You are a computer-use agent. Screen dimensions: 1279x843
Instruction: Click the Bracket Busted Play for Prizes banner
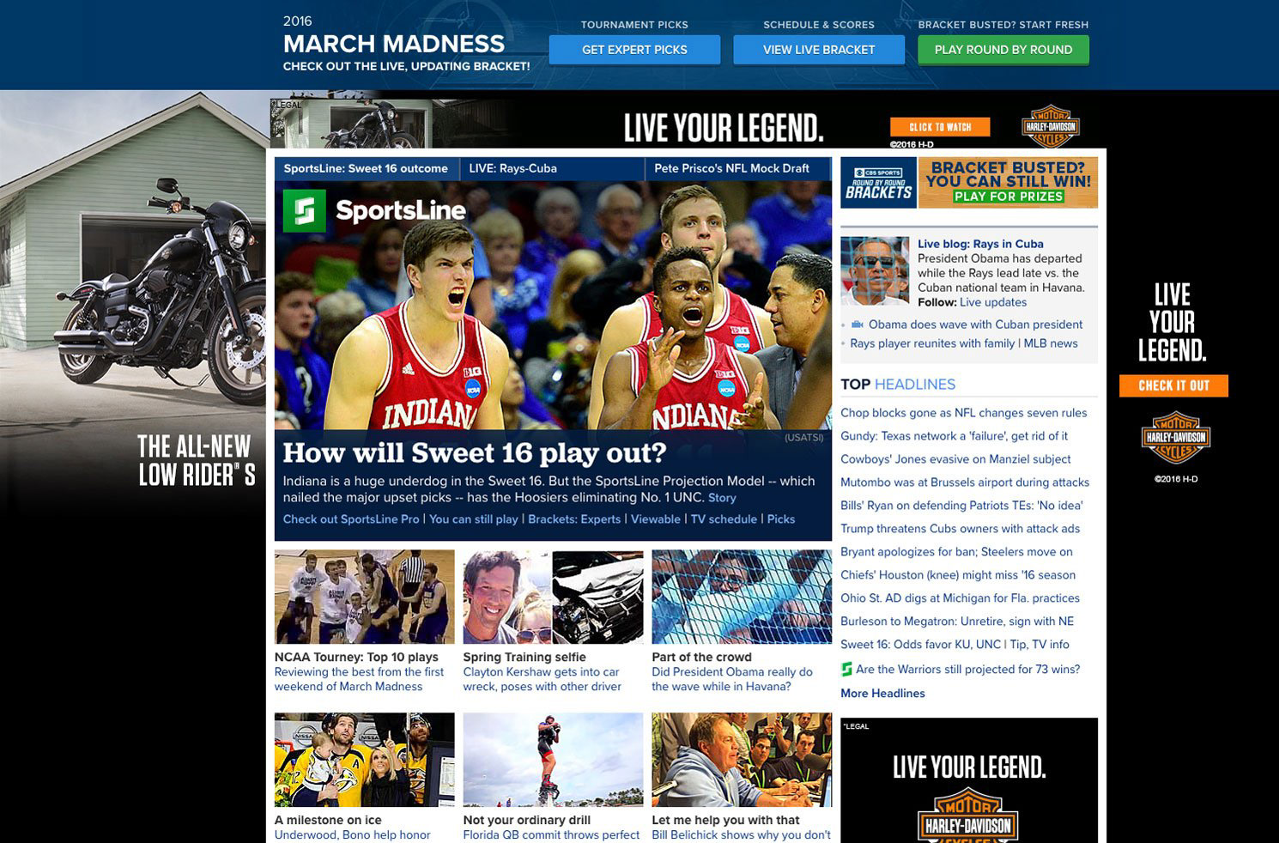[1008, 183]
